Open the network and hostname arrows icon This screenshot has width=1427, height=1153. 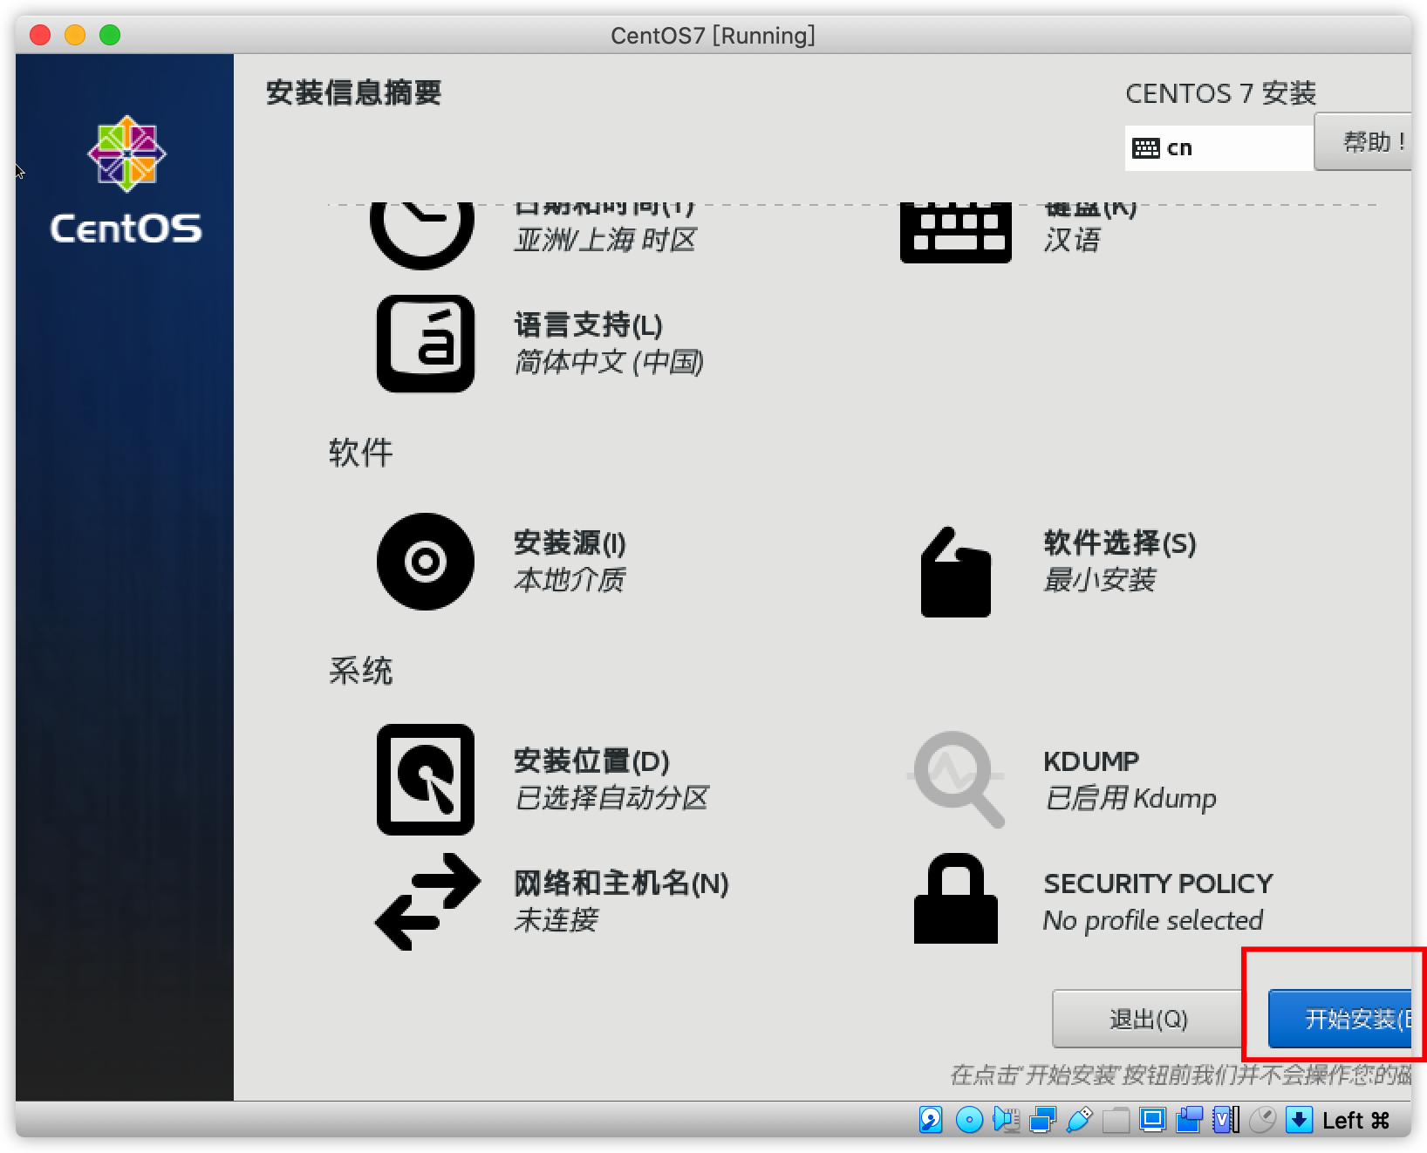point(427,902)
